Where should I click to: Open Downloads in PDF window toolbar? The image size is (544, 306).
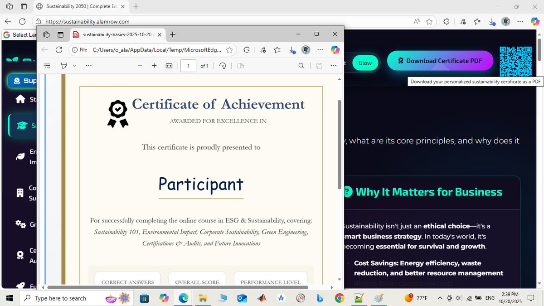click(x=292, y=50)
